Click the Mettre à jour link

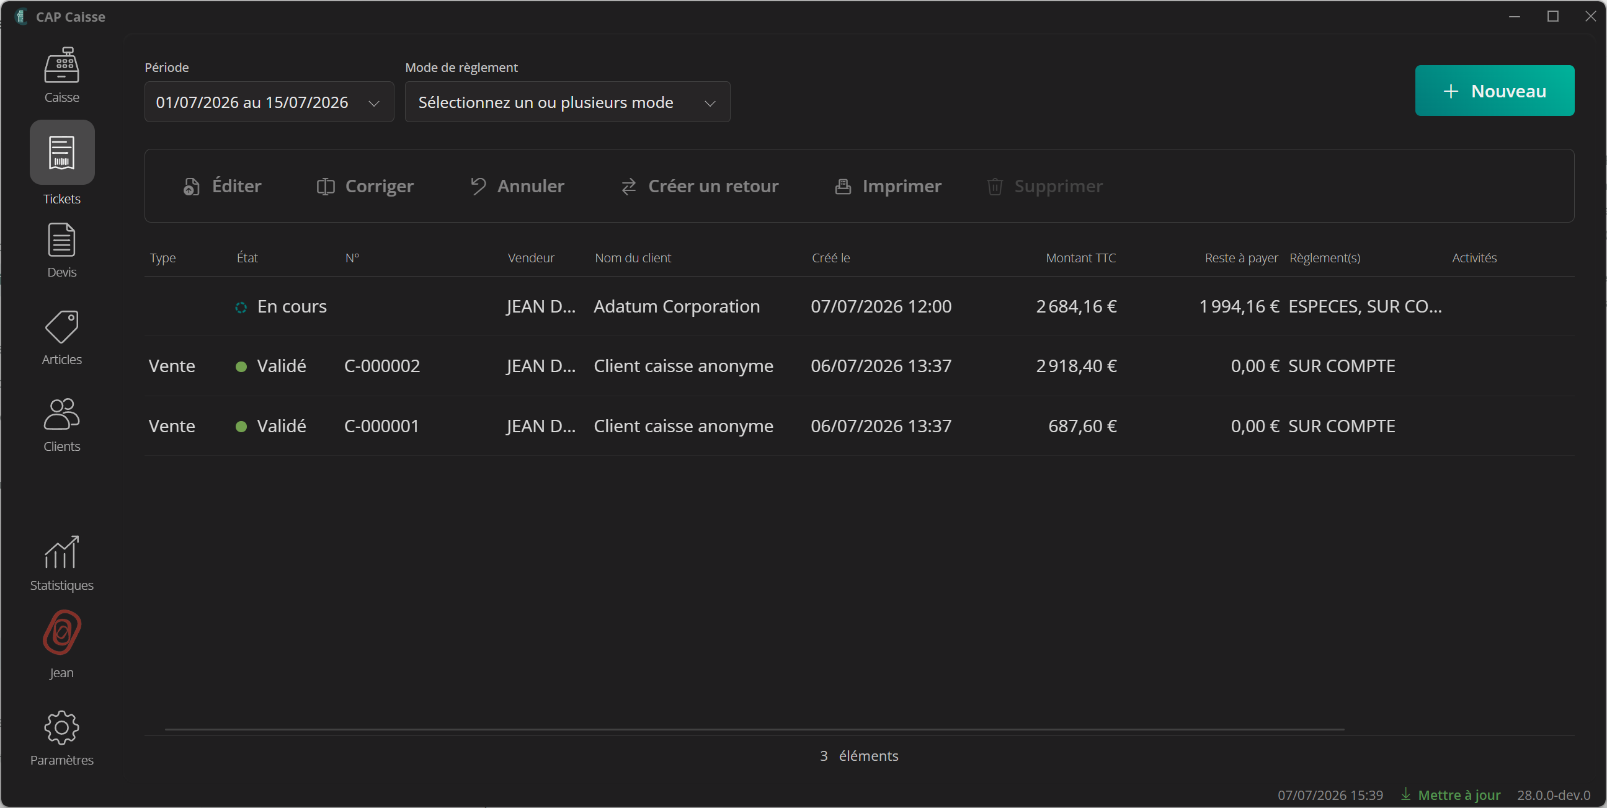1459,795
